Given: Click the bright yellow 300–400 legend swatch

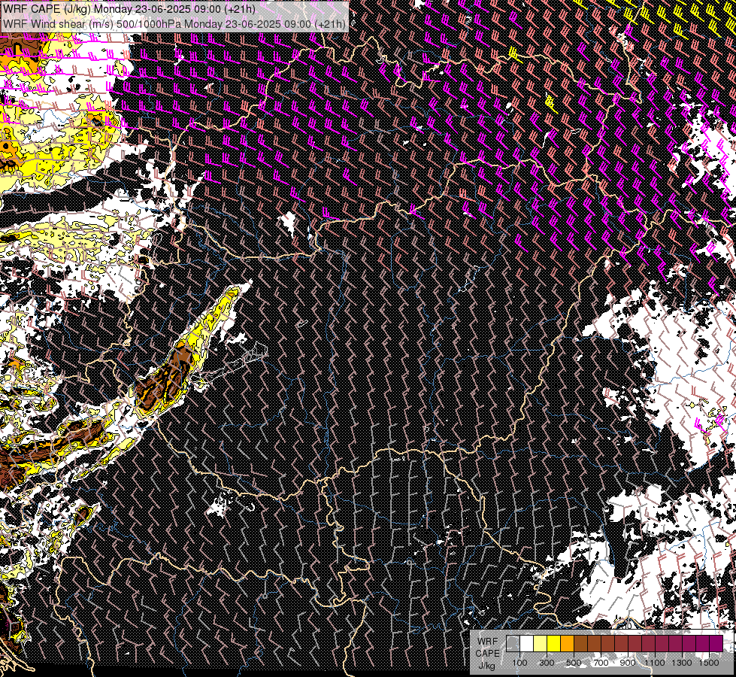Looking at the screenshot, I should pyautogui.click(x=554, y=643).
